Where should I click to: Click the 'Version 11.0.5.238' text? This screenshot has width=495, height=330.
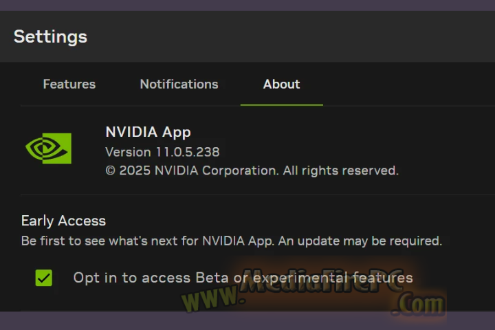pos(162,152)
